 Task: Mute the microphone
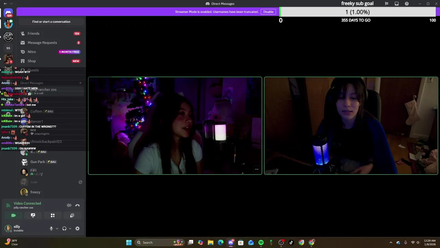click(51, 228)
